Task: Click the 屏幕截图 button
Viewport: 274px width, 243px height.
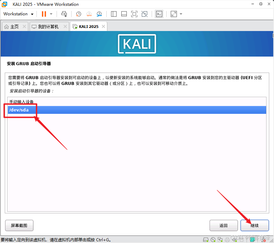Action: click(19, 225)
